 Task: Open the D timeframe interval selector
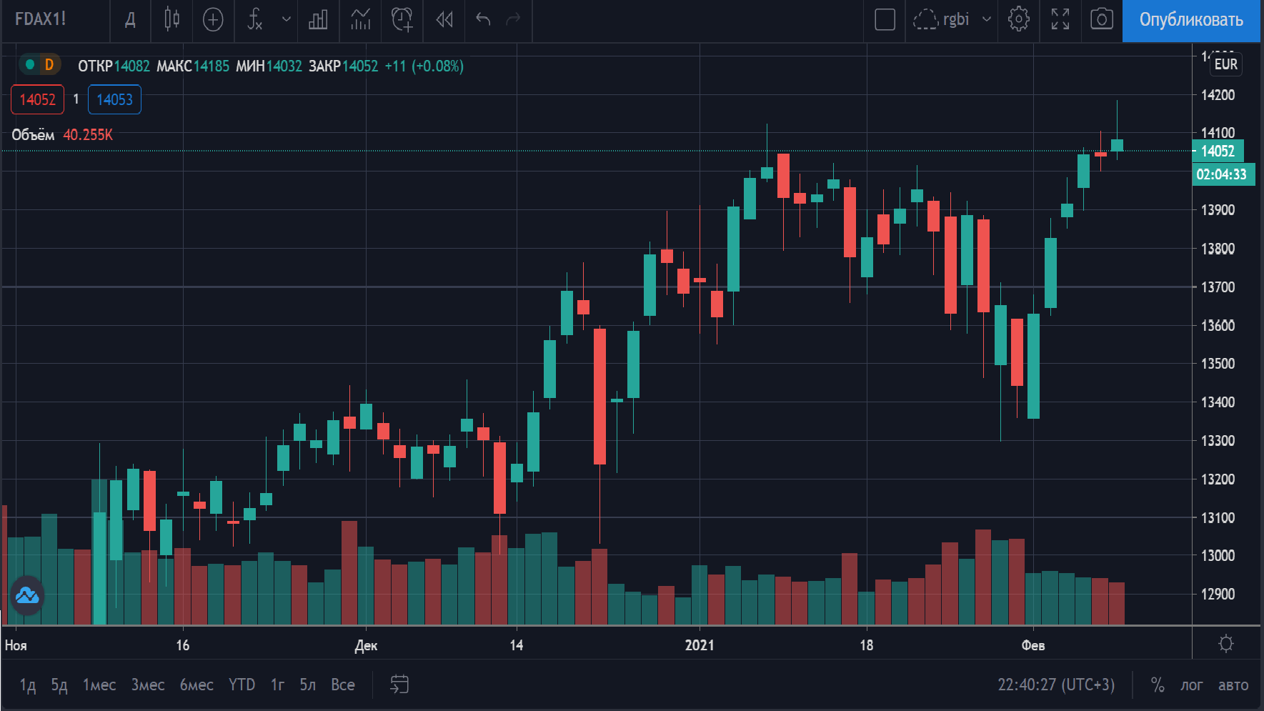[x=130, y=19]
